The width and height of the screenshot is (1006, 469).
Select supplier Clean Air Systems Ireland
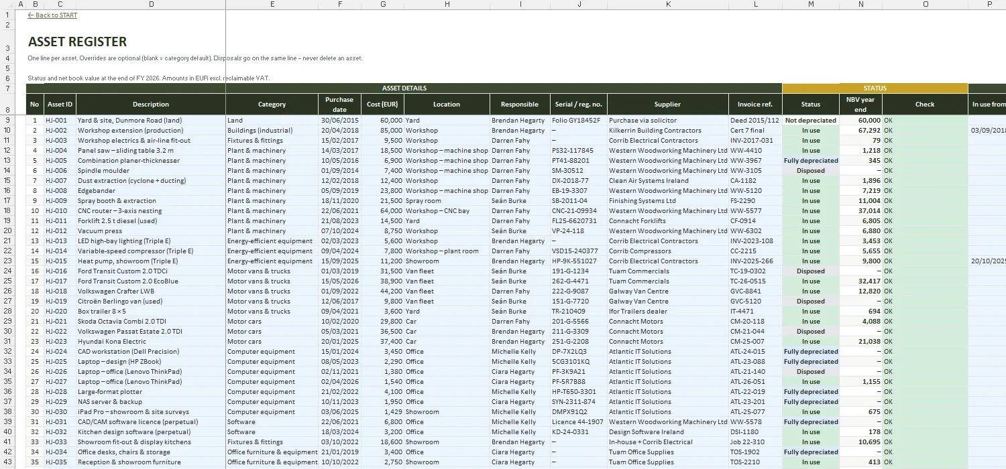coord(668,181)
